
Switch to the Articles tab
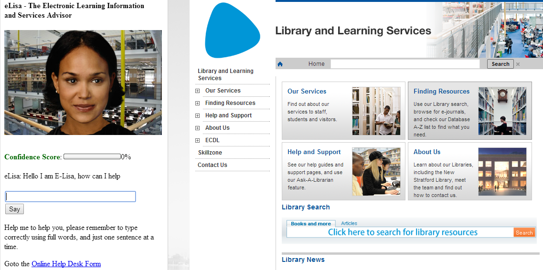[x=349, y=223]
